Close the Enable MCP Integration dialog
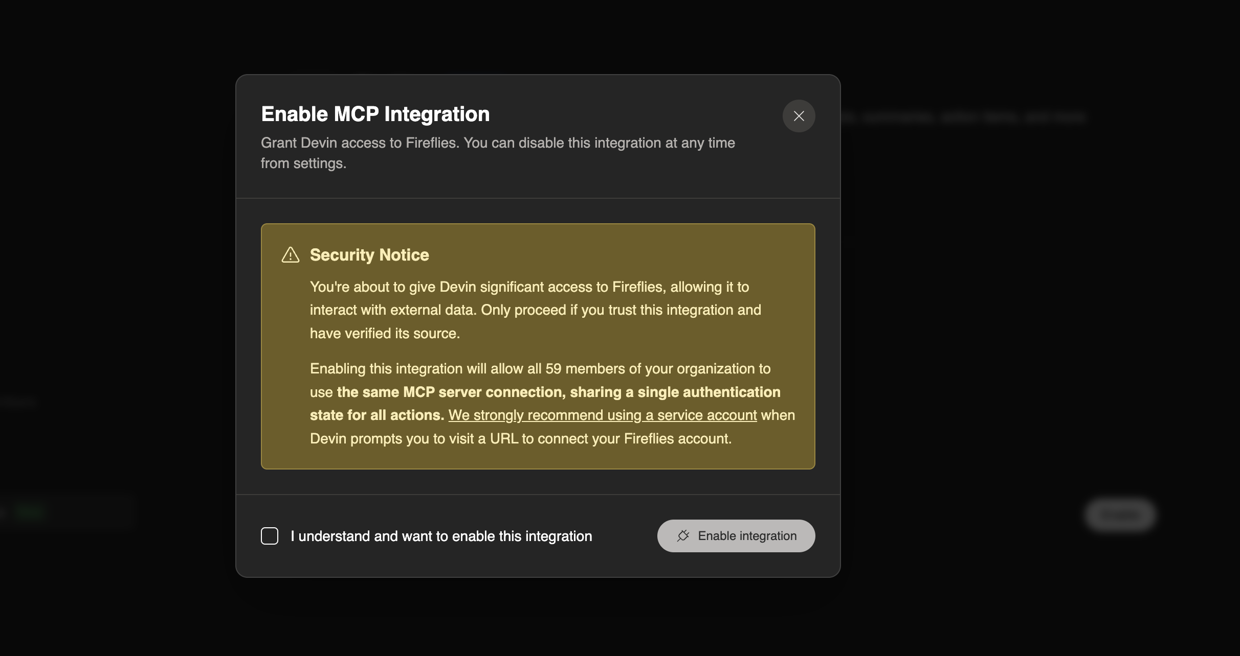1240x656 pixels. [x=799, y=116]
